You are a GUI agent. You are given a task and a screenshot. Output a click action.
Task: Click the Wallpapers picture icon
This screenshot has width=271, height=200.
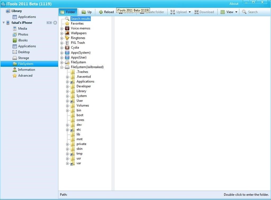point(67,33)
